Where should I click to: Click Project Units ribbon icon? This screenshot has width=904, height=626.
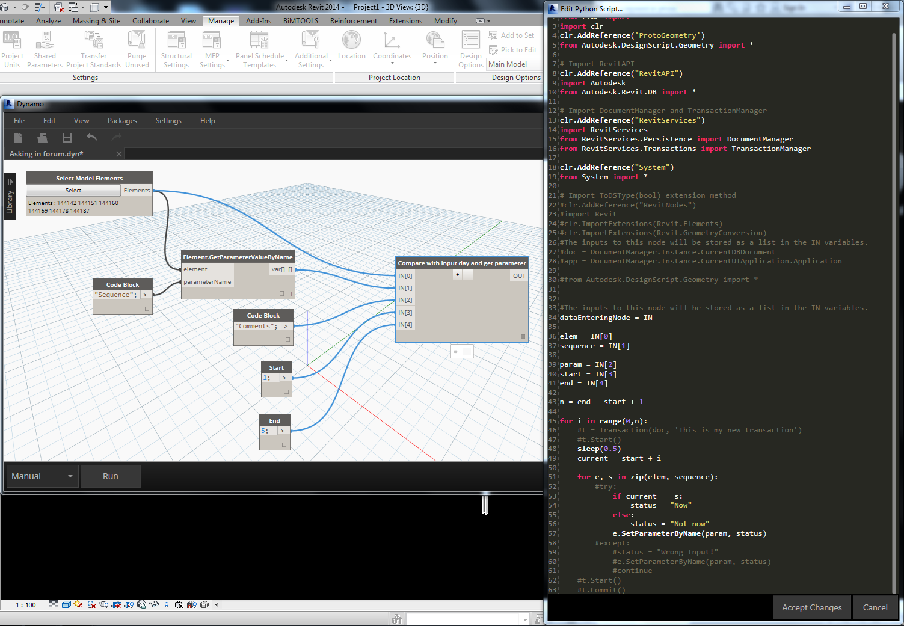tap(11, 41)
